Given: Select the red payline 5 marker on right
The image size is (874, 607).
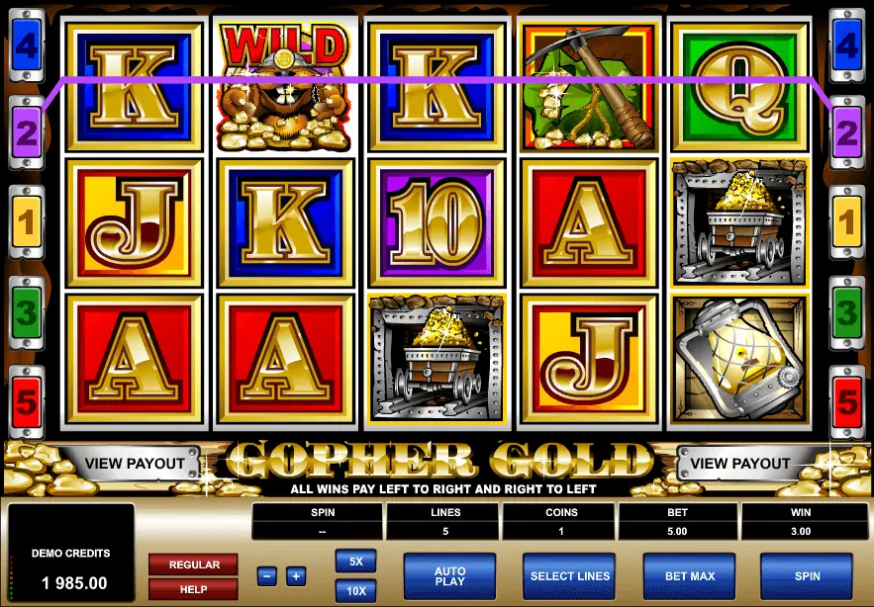Looking at the screenshot, I should [846, 402].
